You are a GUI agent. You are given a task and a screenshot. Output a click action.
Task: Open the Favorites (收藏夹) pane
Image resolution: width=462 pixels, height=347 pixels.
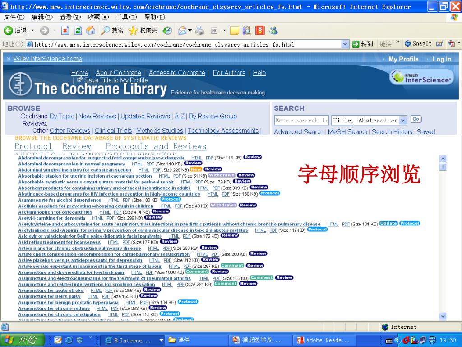click(143, 30)
